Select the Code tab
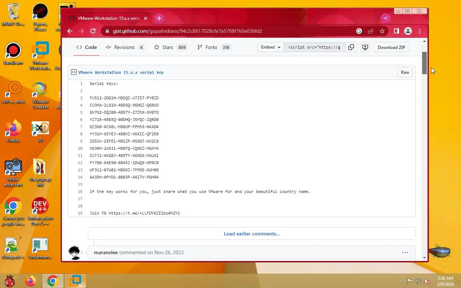The height and width of the screenshot is (288, 461). 86,47
